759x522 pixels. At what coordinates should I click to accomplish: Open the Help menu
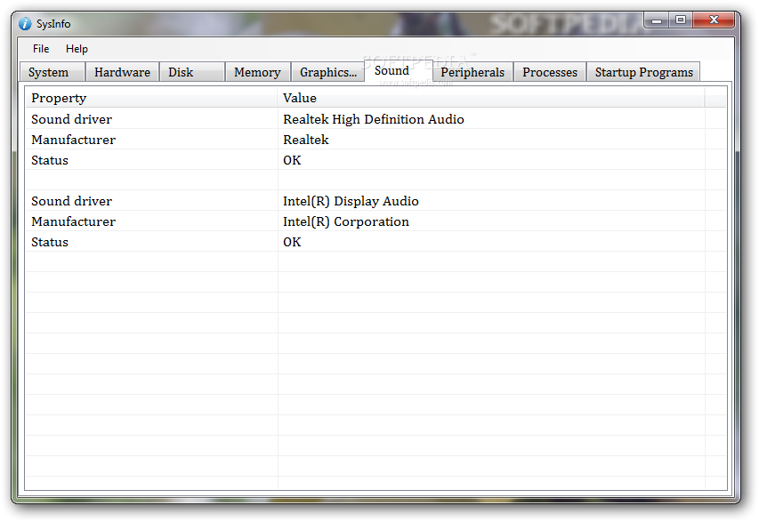pyautogui.click(x=77, y=49)
